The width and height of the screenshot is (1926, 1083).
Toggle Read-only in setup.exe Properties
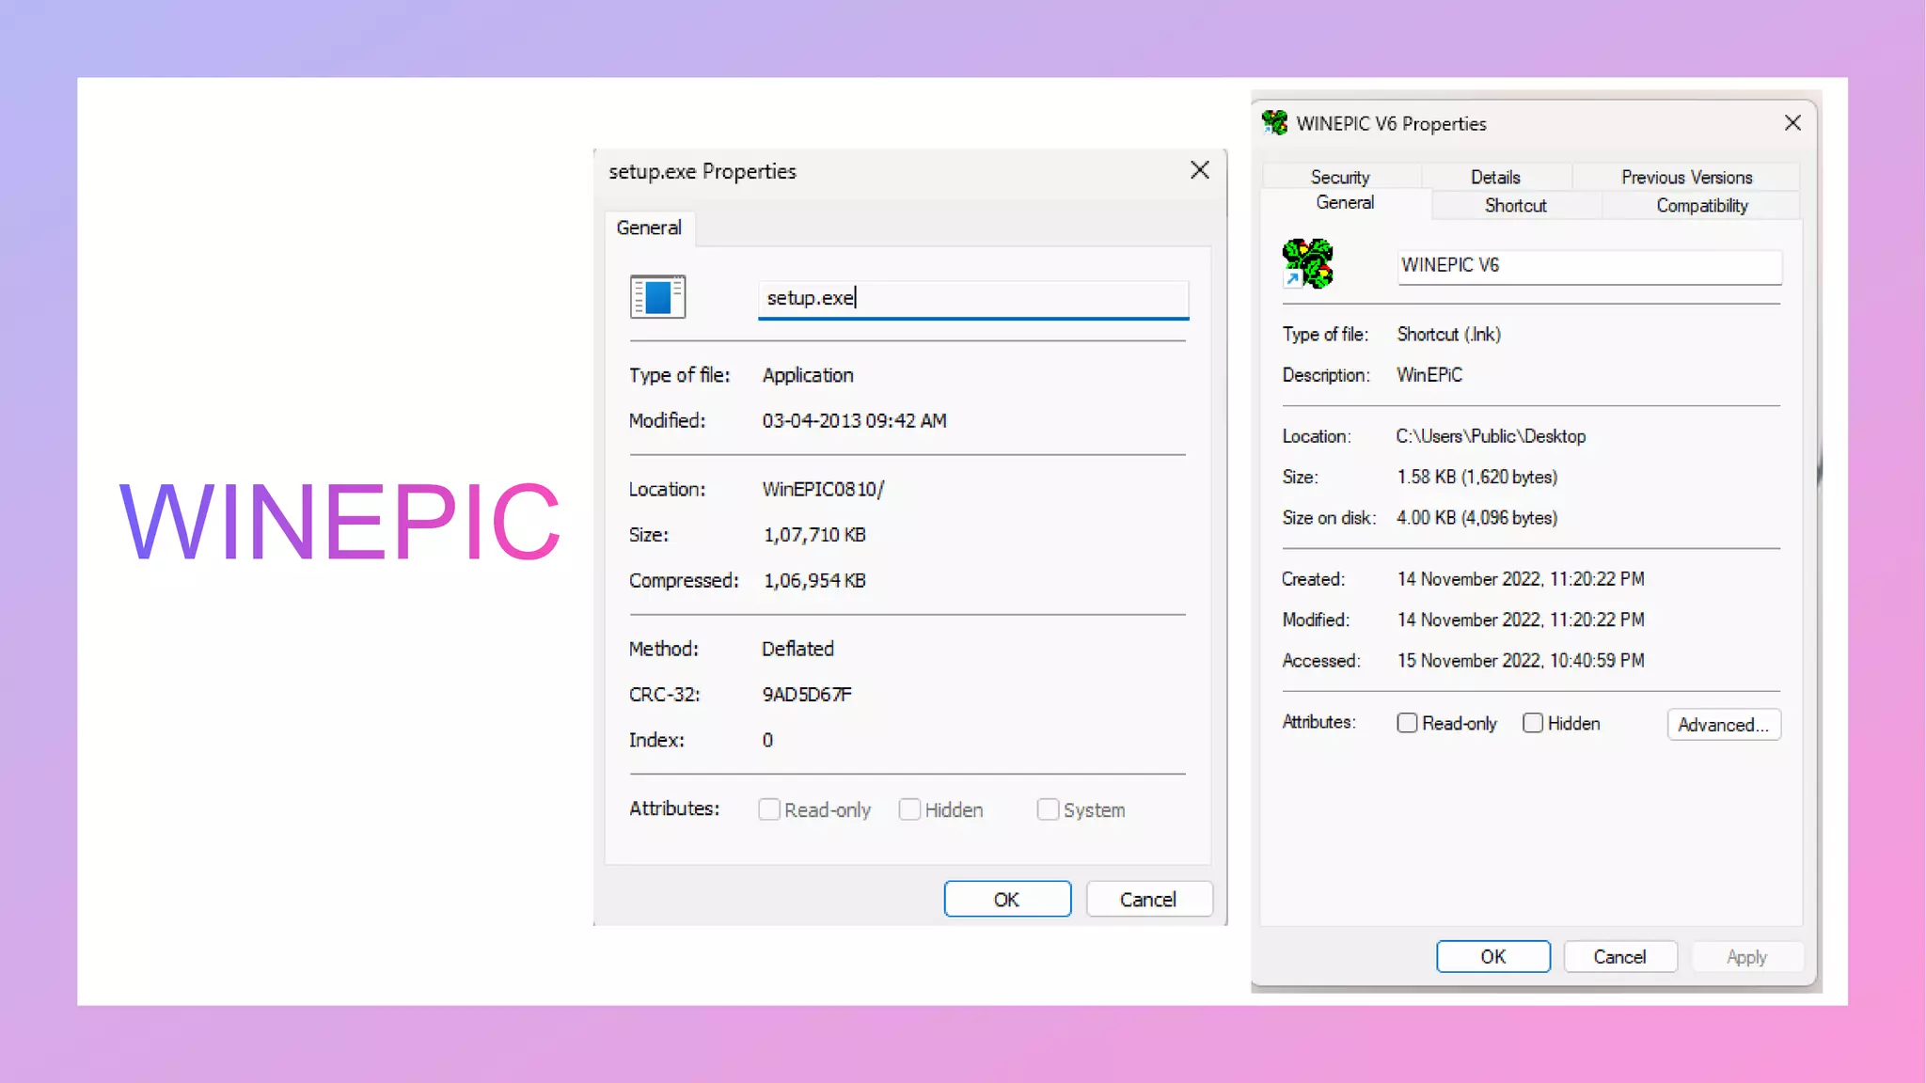[x=769, y=809]
